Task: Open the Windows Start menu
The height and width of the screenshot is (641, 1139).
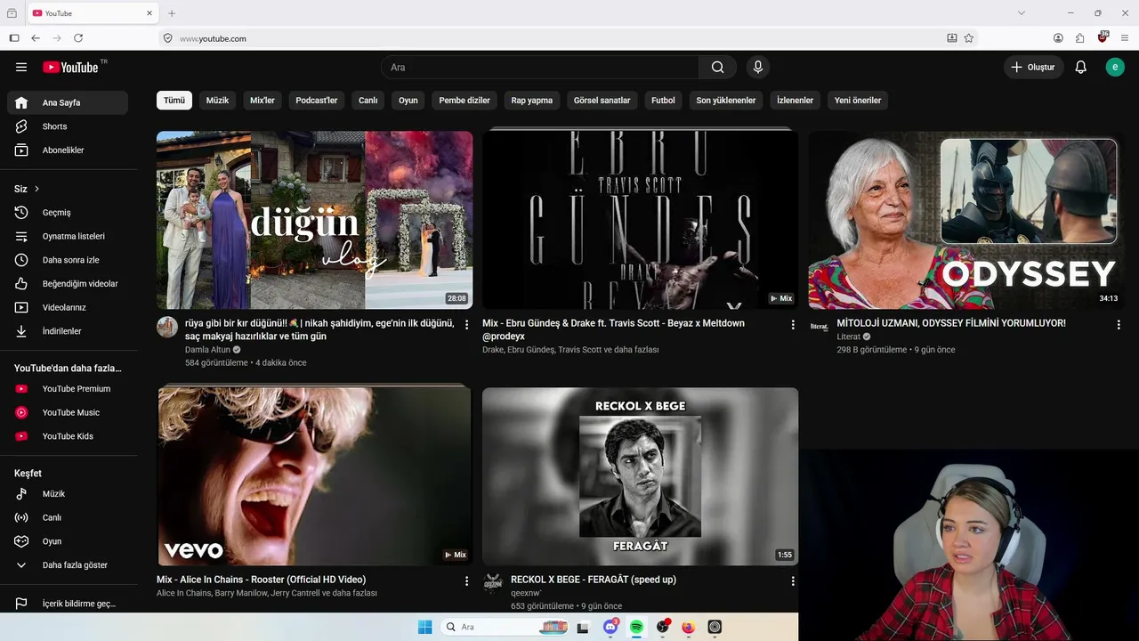Action: [x=425, y=627]
